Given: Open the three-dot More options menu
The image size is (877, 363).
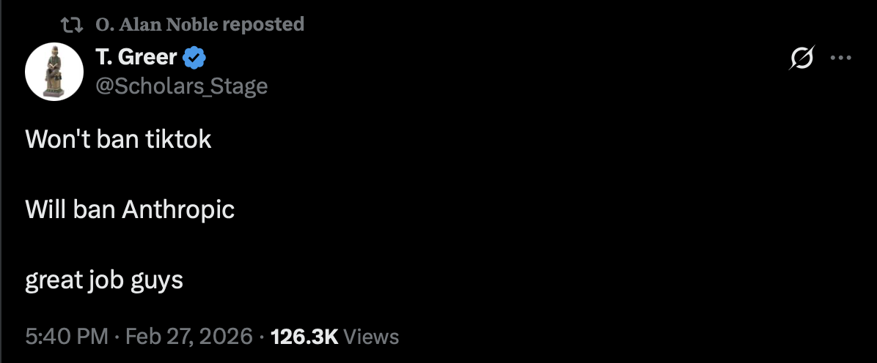Looking at the screenshot, I should click(x=841, y=58).
